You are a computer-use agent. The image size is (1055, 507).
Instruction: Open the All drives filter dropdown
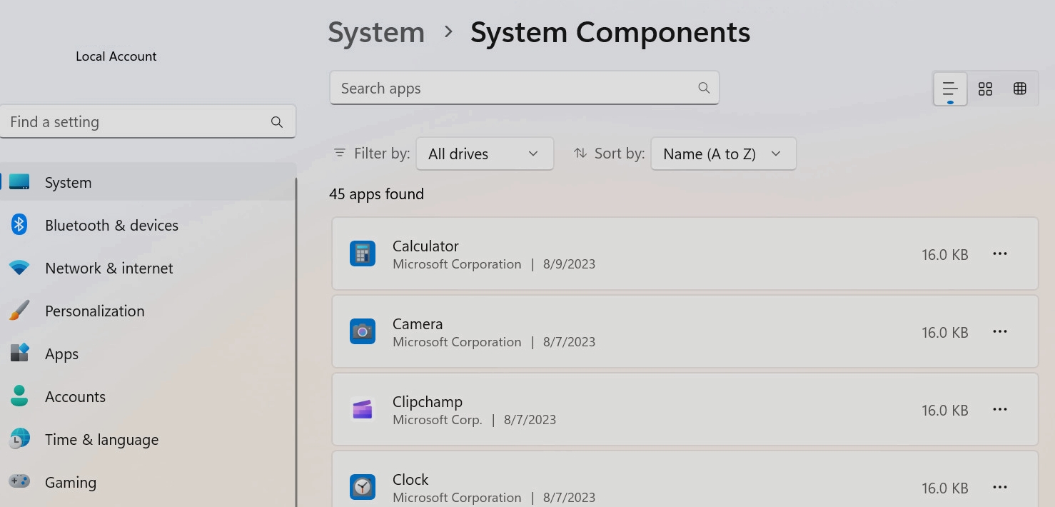pyautogui.click(x=485, y=154)
